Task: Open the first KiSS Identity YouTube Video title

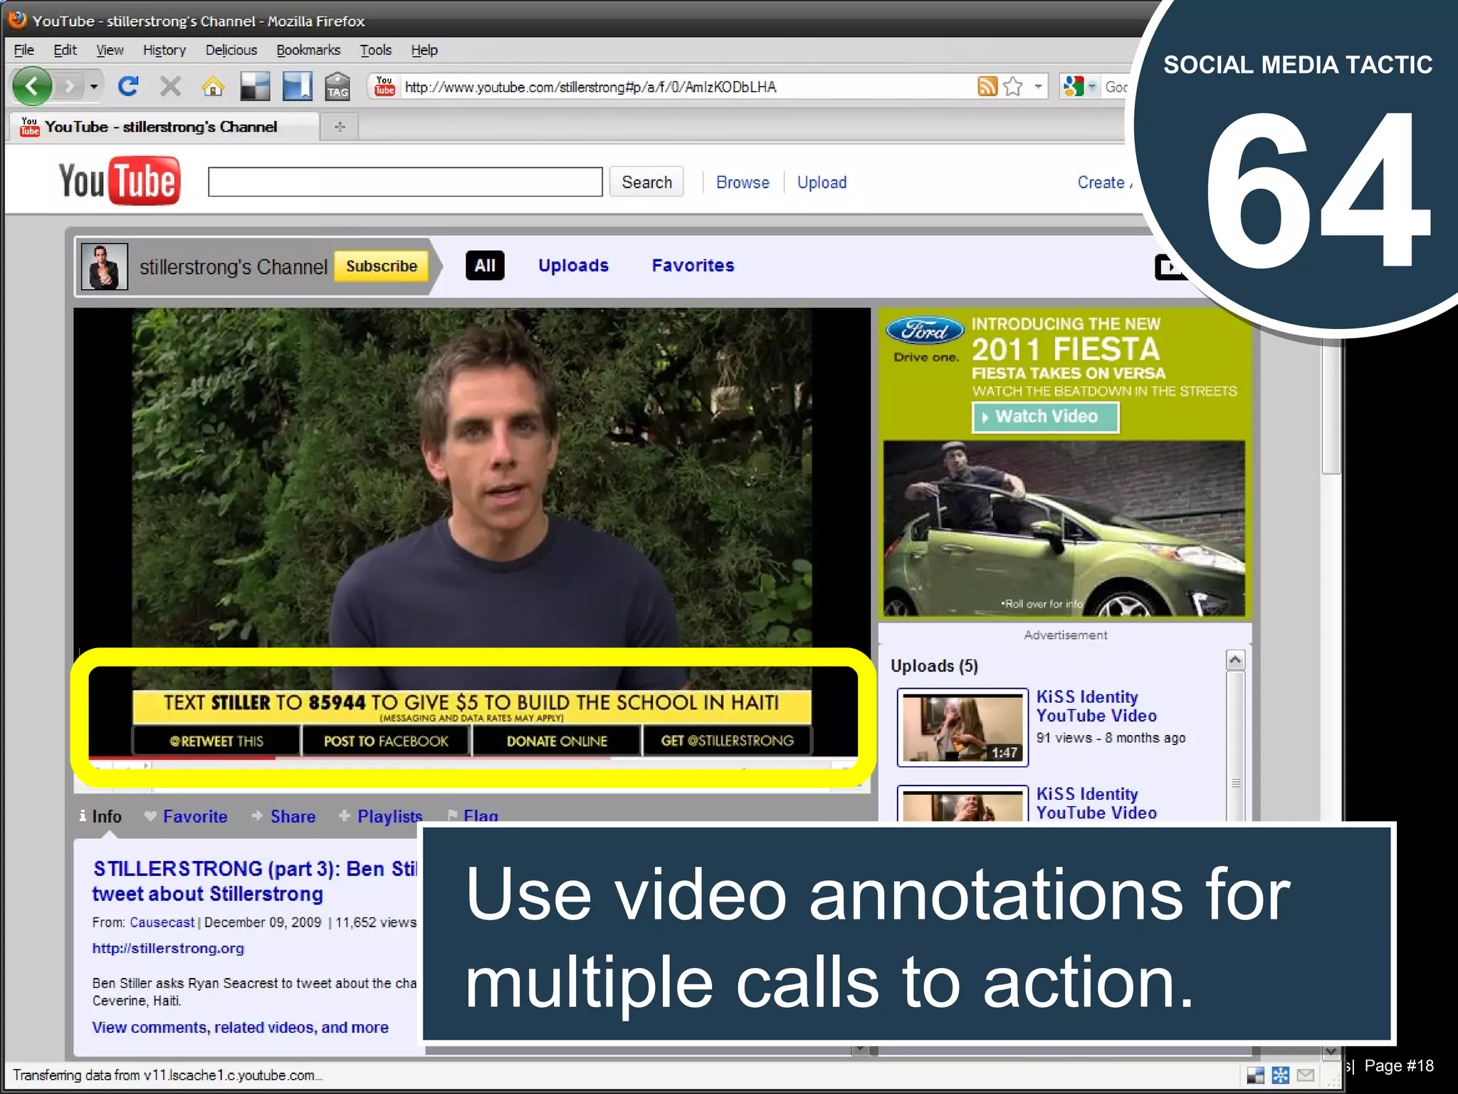Action: tap(1096, 706)
